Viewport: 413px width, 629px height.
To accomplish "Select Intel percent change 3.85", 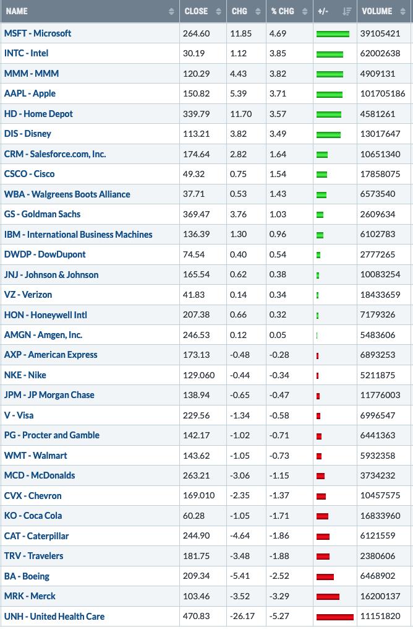I will 278,53.
